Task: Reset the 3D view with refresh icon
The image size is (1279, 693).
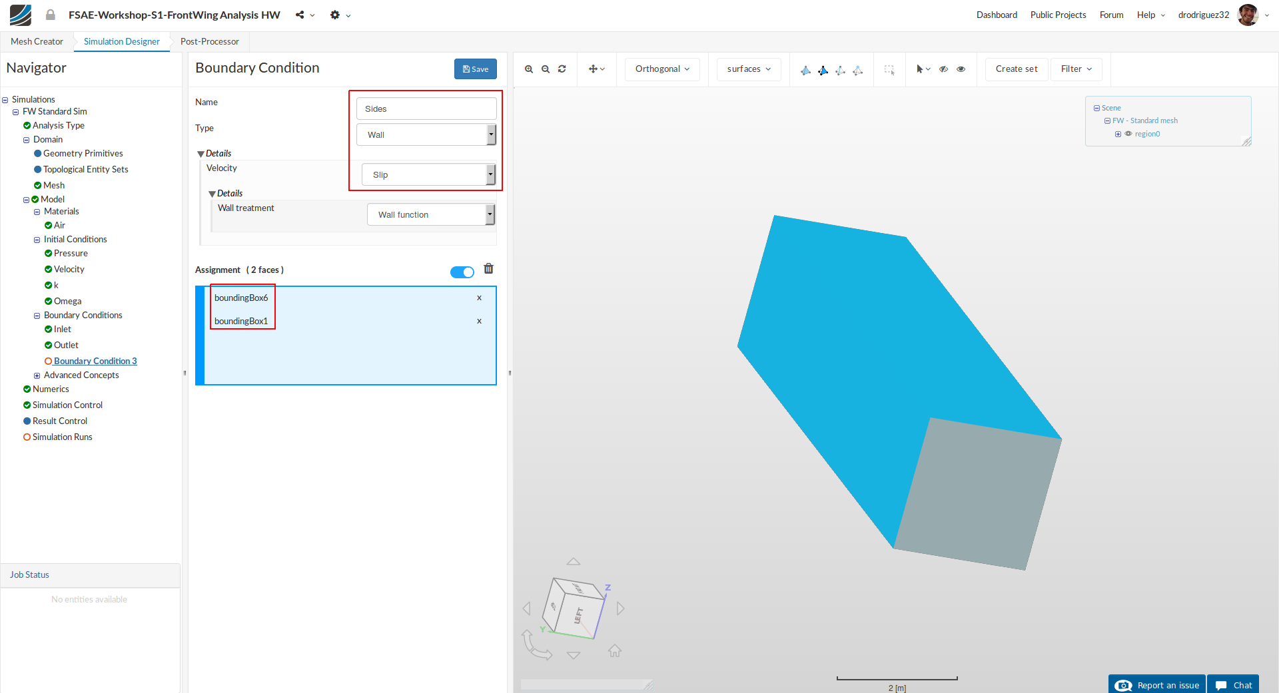Action: (562, 69)
